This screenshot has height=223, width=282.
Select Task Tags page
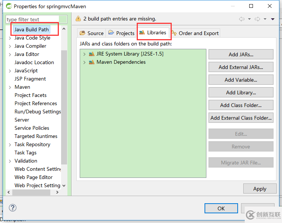coord(25,153)
